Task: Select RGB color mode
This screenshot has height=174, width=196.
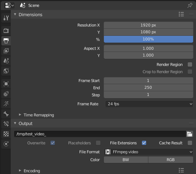Action: (x=171, y=160)
